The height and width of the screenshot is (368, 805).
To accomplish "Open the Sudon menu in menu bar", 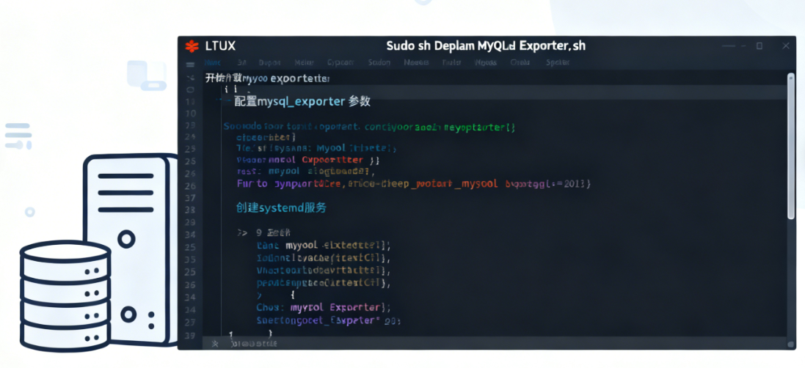I will tap(379, 63).
